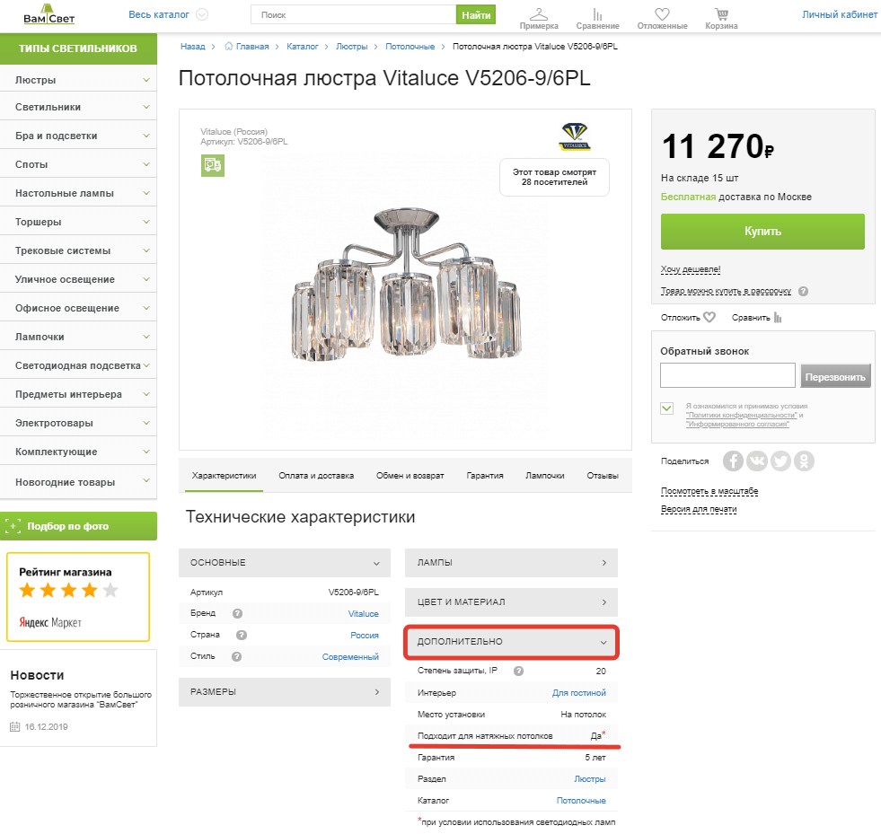Switch to the Гарантия tab
Image resolution: width=881 pixels, height=834 pixels.
pyautogui.click(x=485, y=476)
